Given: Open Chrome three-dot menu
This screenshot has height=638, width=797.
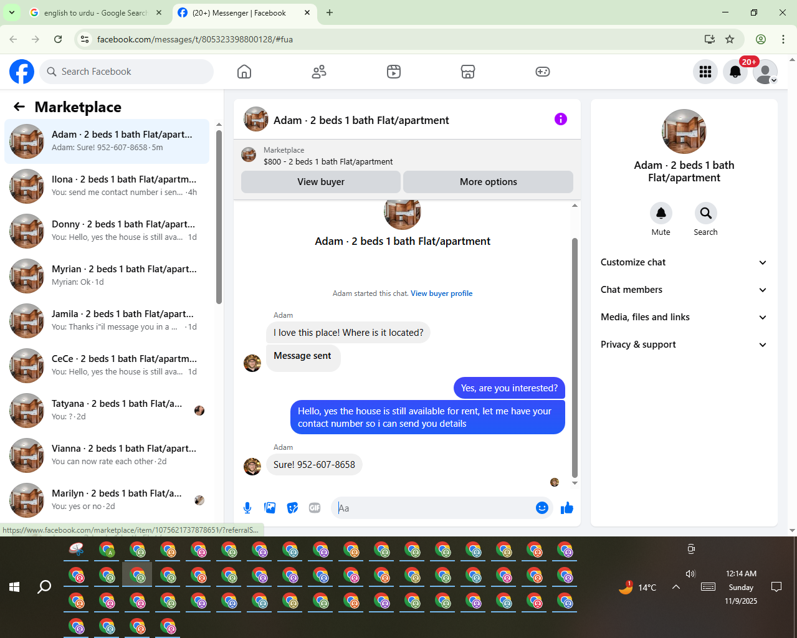Looking at the screenshot, I should pos(783,39).
